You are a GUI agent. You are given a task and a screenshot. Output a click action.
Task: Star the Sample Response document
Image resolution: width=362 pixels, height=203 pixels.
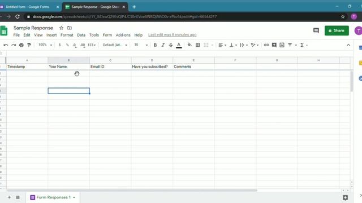[61, 28]
